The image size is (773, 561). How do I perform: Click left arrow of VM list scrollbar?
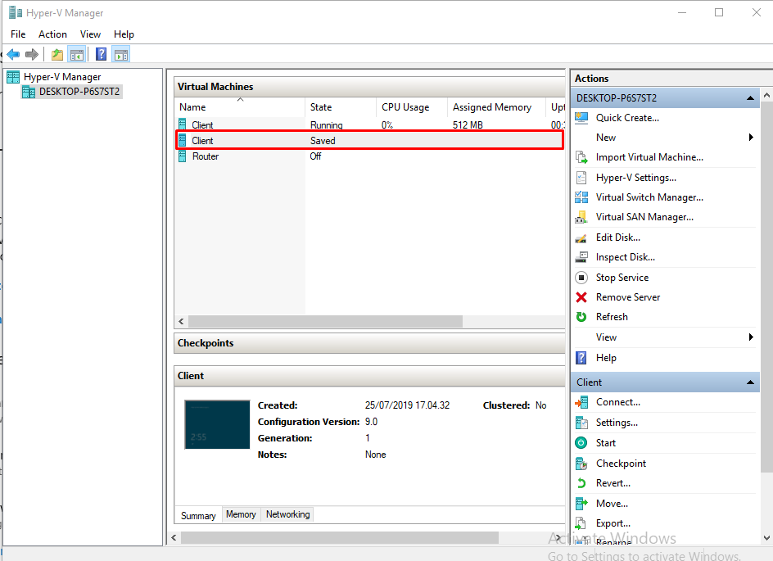pos(181,321)
